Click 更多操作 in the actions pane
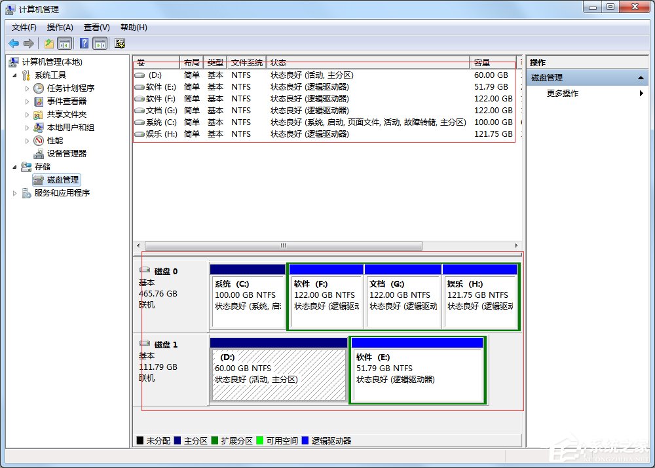The height and width of the screenshot is (468, 655). pos(561,93)
